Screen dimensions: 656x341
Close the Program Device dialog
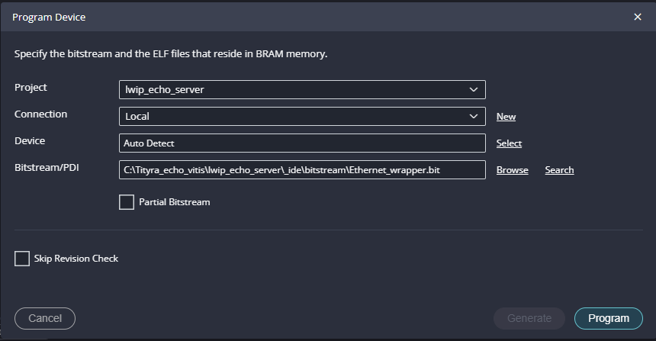pyautogui.click(x=638, y=17)
